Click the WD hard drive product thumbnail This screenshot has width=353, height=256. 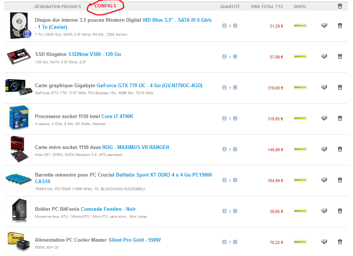click(x=20, y=25)
